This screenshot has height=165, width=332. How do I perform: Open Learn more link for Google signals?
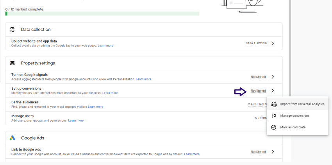click(x=144, y=79)
